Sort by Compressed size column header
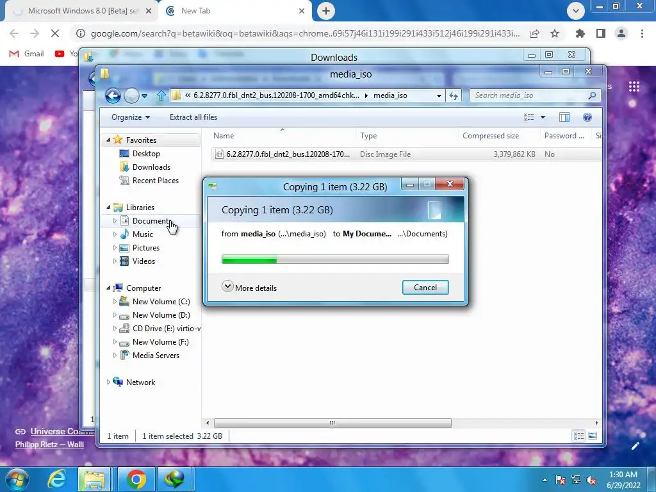656x492 pixels. 498,136
